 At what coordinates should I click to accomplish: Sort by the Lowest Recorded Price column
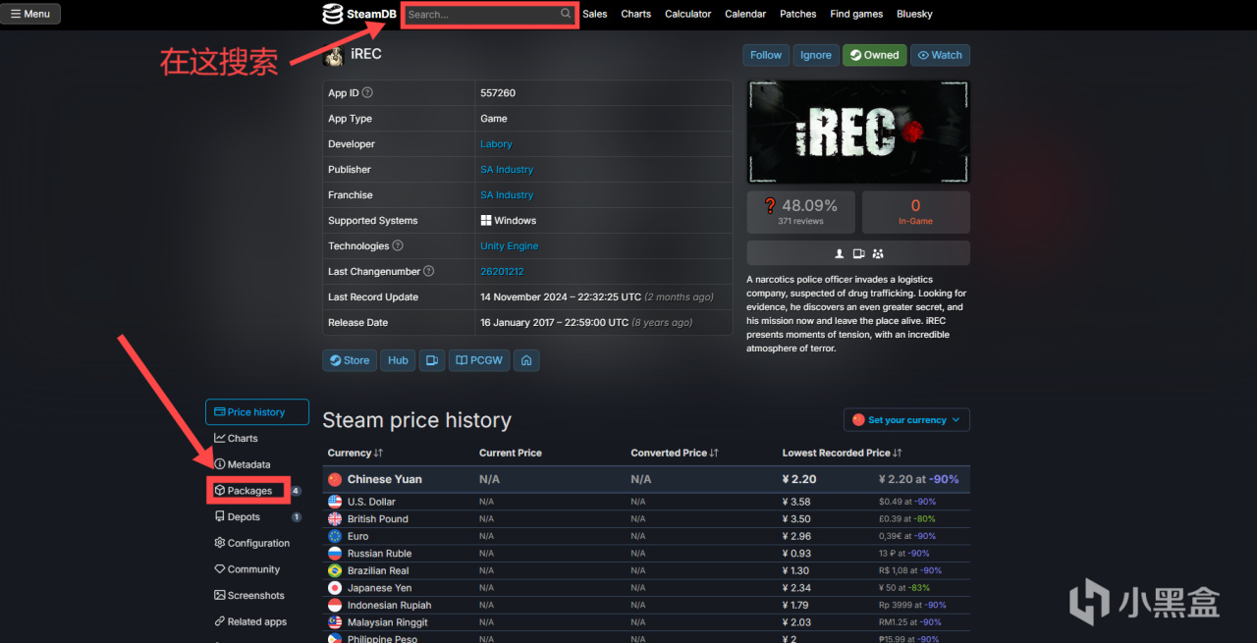tap(842, 453)
